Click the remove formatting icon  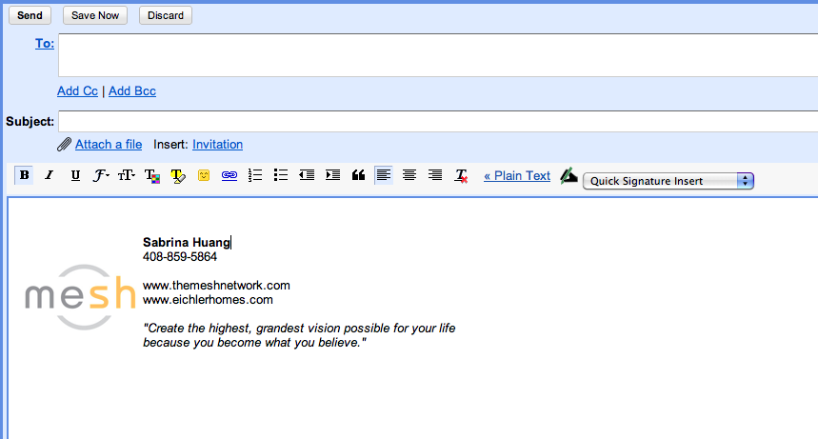pos(461,175)
